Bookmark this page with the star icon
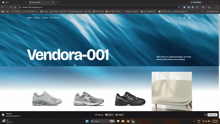This screenshot has height=124, width=220. click(178, 7)
